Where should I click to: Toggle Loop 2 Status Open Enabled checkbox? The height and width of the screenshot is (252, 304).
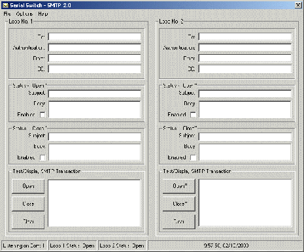[193, 114]
